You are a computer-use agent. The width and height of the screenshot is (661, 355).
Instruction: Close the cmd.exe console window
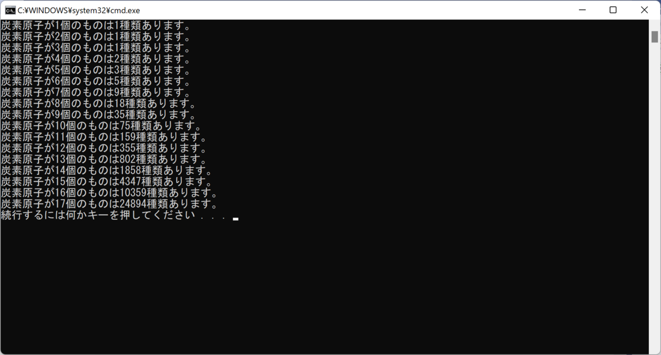pos(644,10)
